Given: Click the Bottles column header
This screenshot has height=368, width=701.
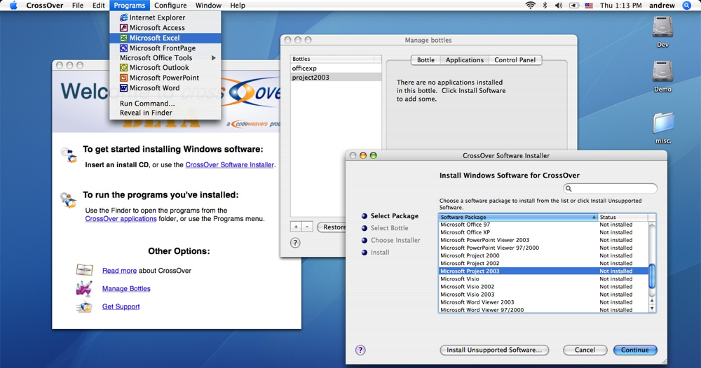Looking at the screenshot, I should point(332,59).
